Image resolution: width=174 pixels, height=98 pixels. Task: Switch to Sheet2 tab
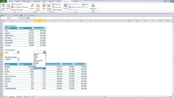tap(19, 97)
